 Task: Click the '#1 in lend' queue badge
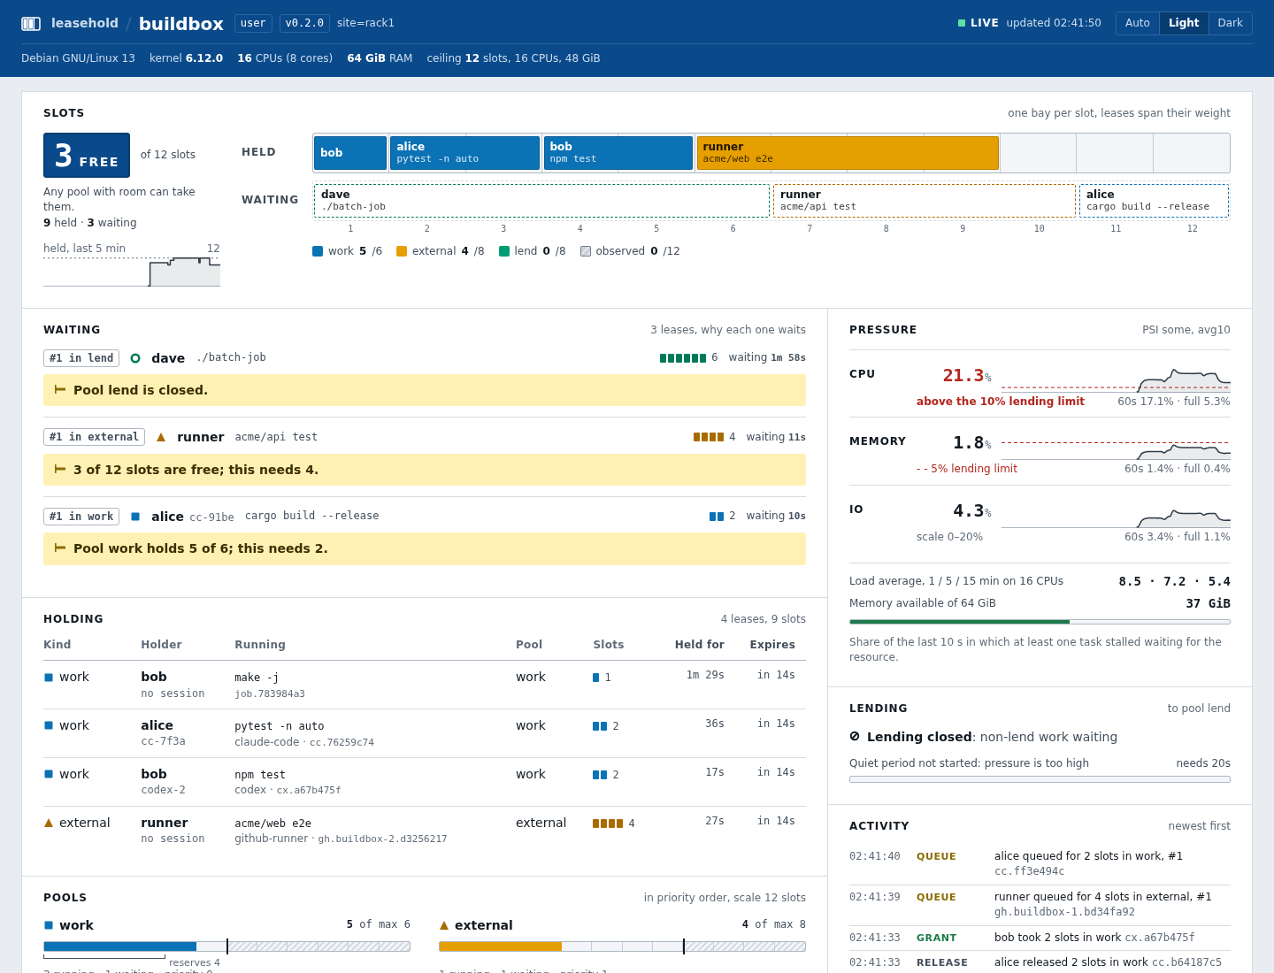pos(81,358)
